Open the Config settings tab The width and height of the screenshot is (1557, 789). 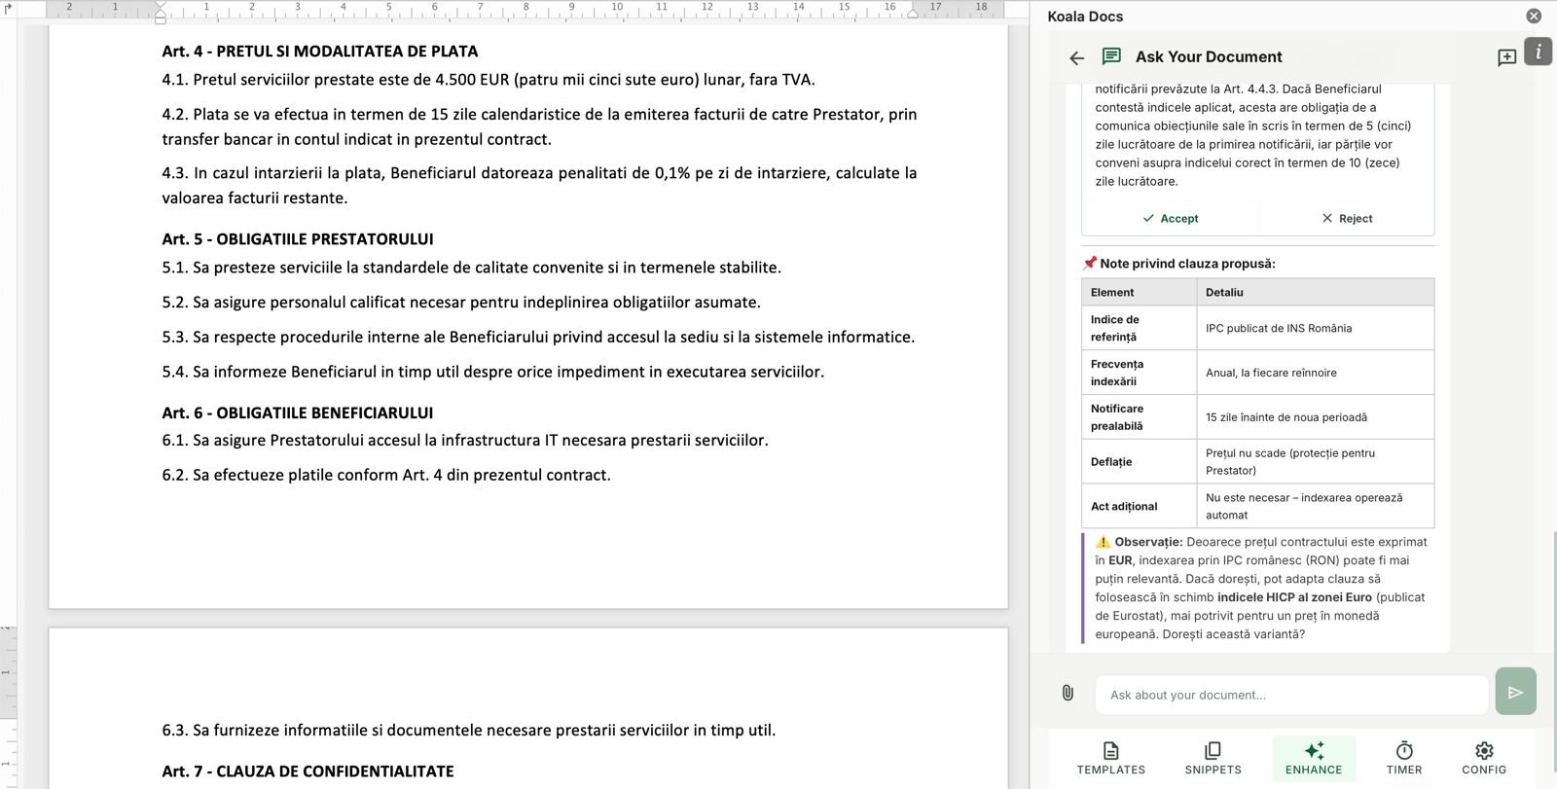point(1484,758)
